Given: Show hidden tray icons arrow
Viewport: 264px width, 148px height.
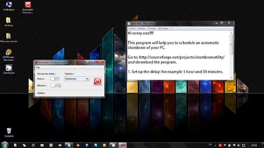Looking at the screenshot, I should [215, 145].
